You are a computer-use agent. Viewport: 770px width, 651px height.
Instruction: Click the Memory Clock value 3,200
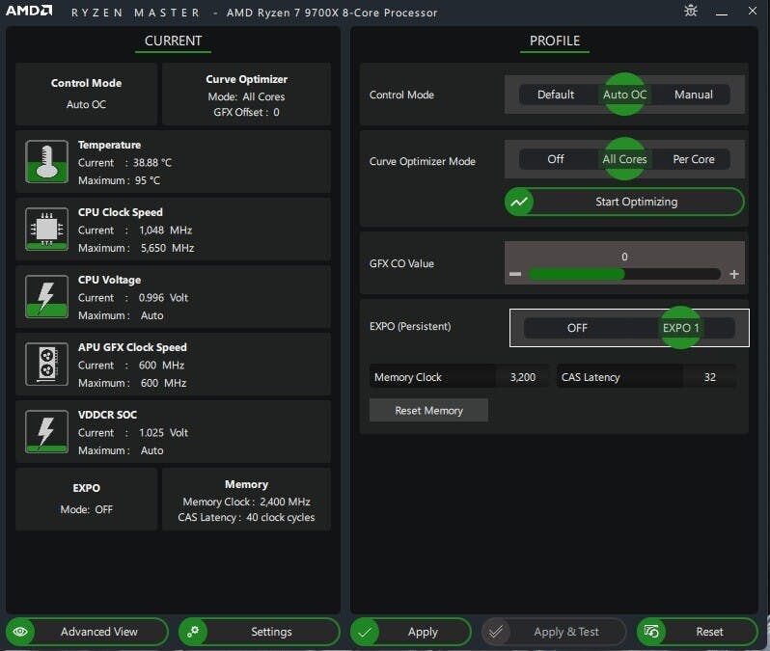523,377
